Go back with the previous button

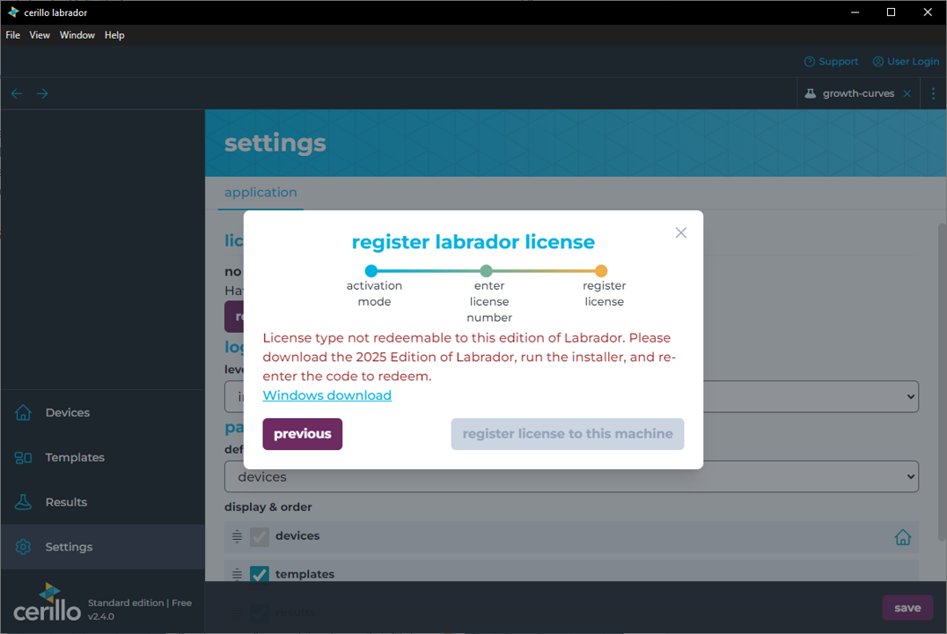(x=303, y=434)
